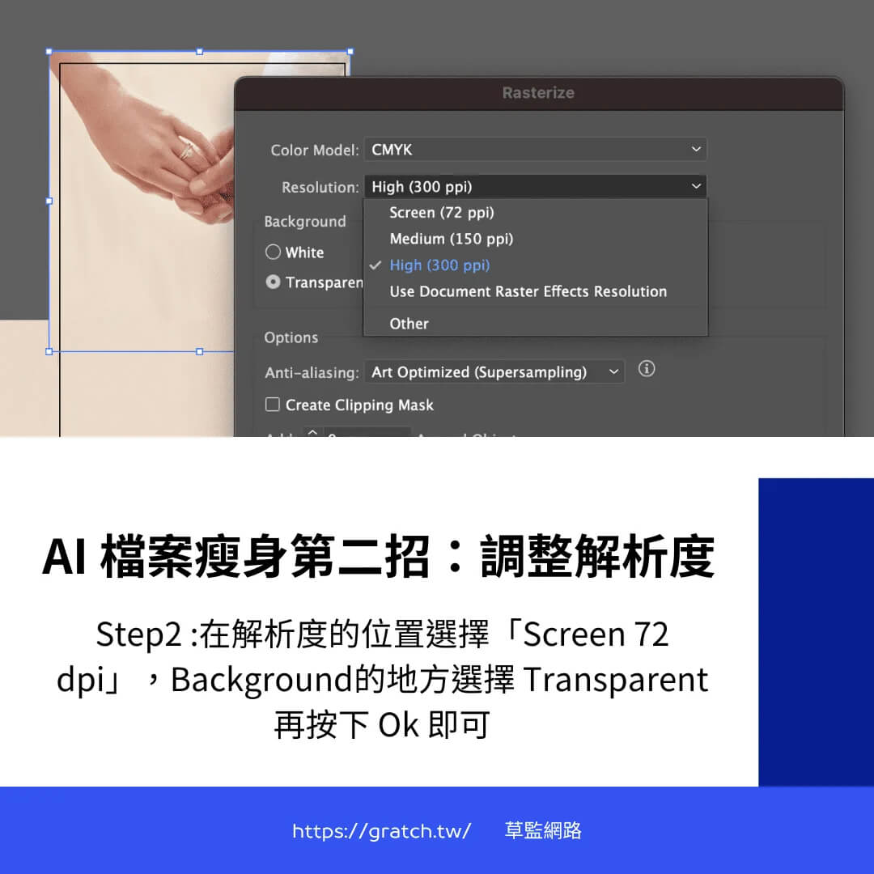
Task: Select the Other resolution option
Action: (x=409, y=324)
